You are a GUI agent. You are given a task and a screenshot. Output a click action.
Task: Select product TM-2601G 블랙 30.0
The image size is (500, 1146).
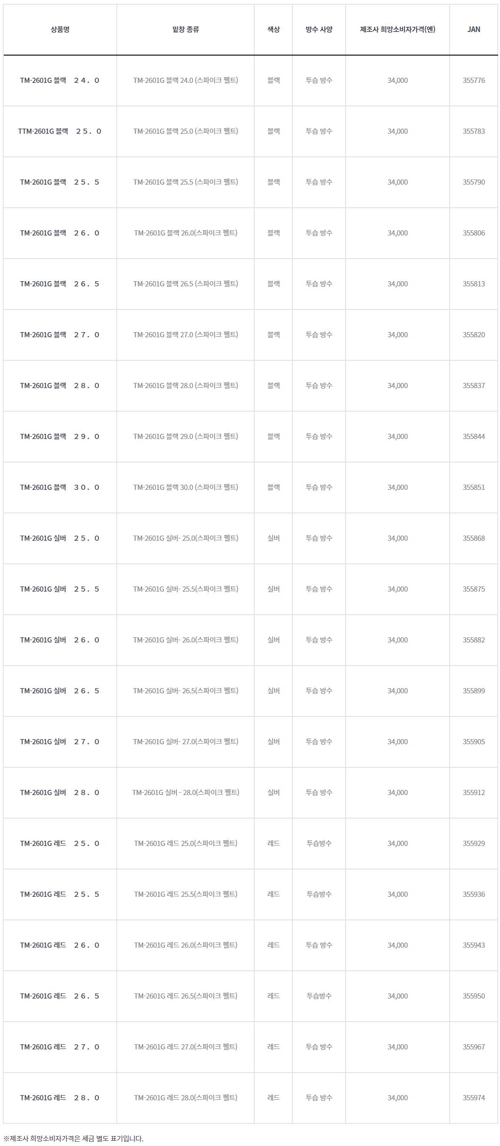(x=60, y=488)
